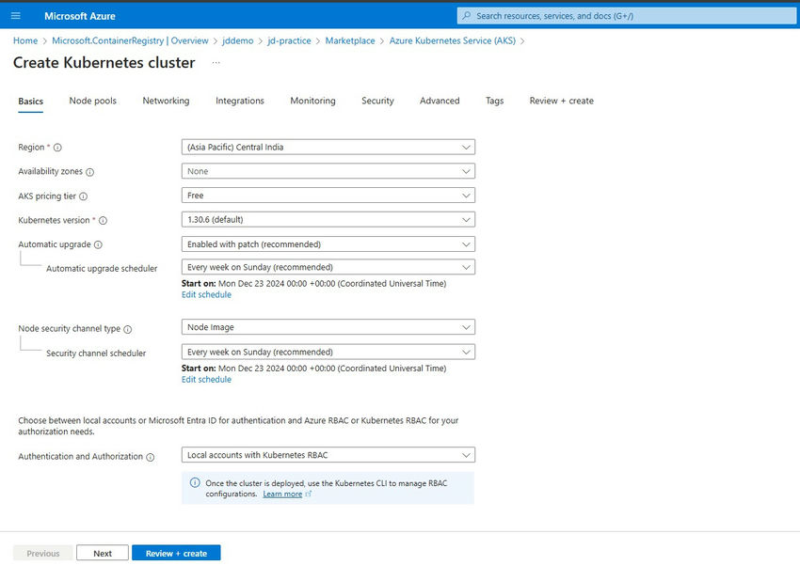The height and width of the screenshot is (565, 800).
Task: Click the search magnifier icon in top bar
Action: tap(469, 15)
